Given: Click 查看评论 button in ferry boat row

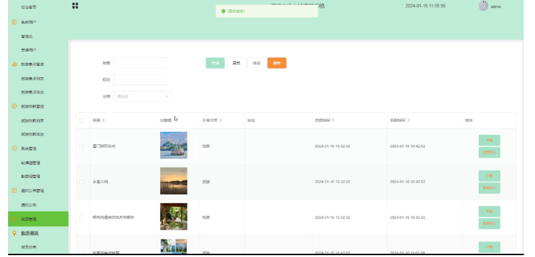Looking at the screenshot, I should [x=490, y=152].
